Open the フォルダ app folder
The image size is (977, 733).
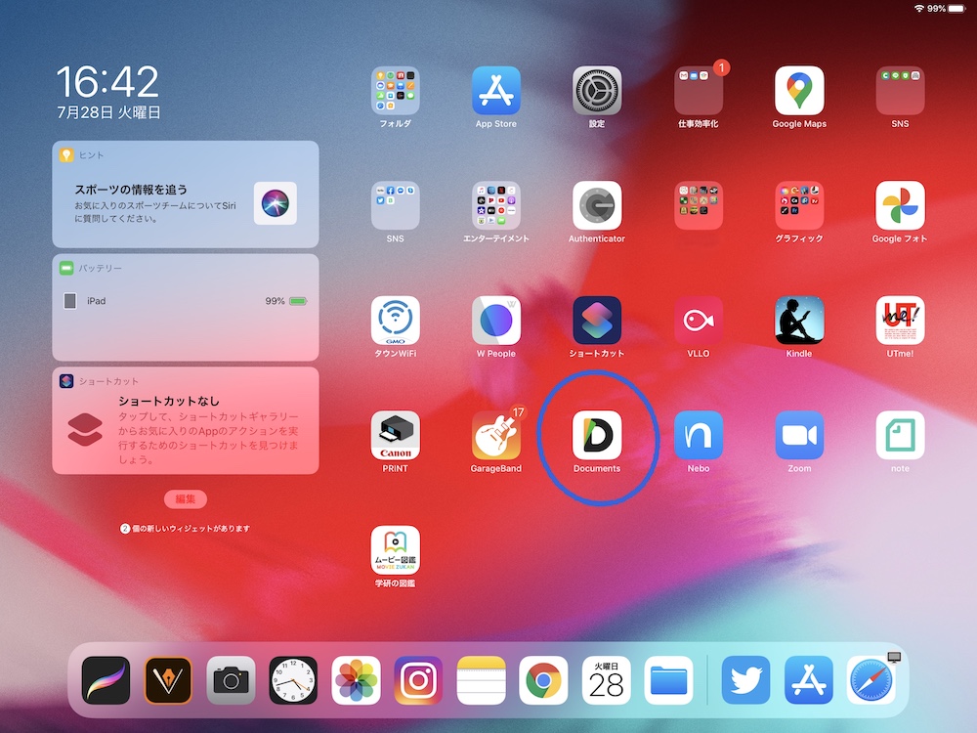(395, 90)
